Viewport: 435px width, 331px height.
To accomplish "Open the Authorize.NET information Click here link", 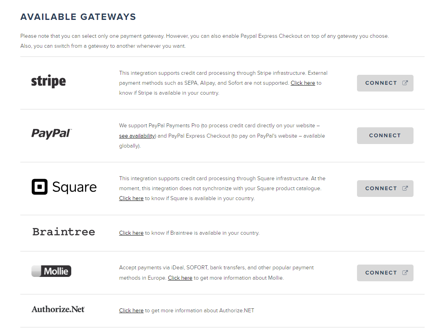I will [x=131, y=310].
